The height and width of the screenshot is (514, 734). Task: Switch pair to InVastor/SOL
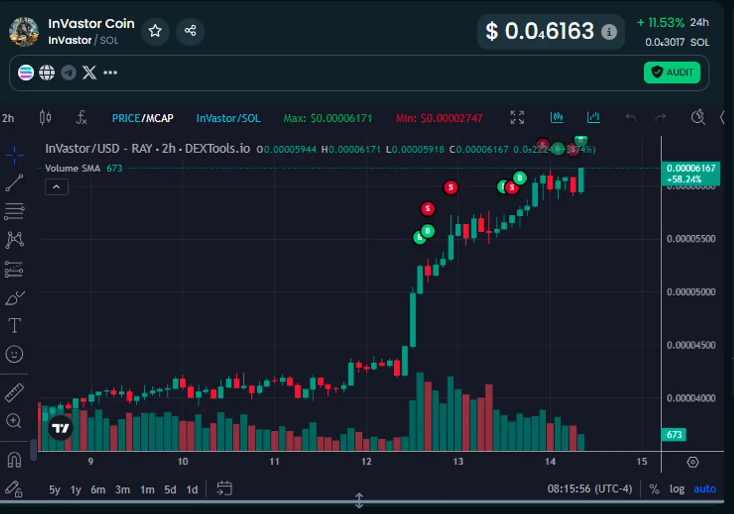[x=228, y=118]
